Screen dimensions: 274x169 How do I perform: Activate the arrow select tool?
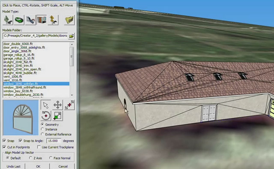click(46, 105)
